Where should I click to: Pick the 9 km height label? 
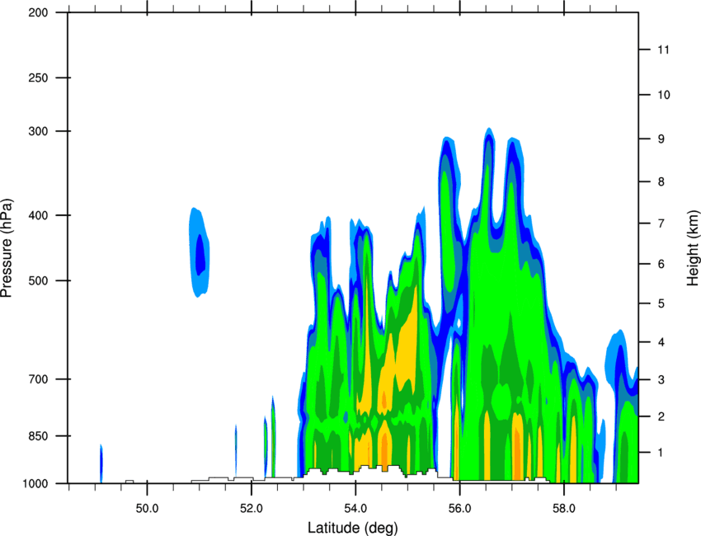661,139
